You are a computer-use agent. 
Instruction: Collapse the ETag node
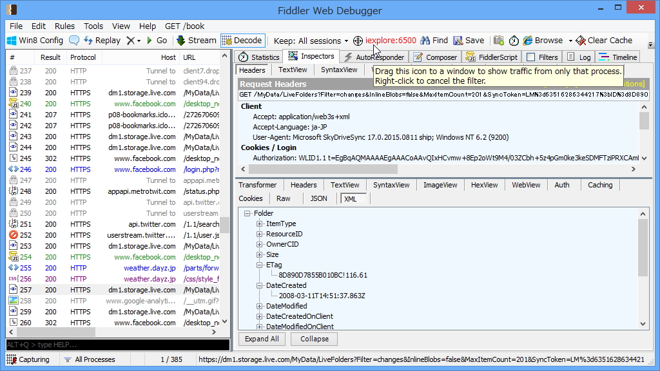[260, 265]
